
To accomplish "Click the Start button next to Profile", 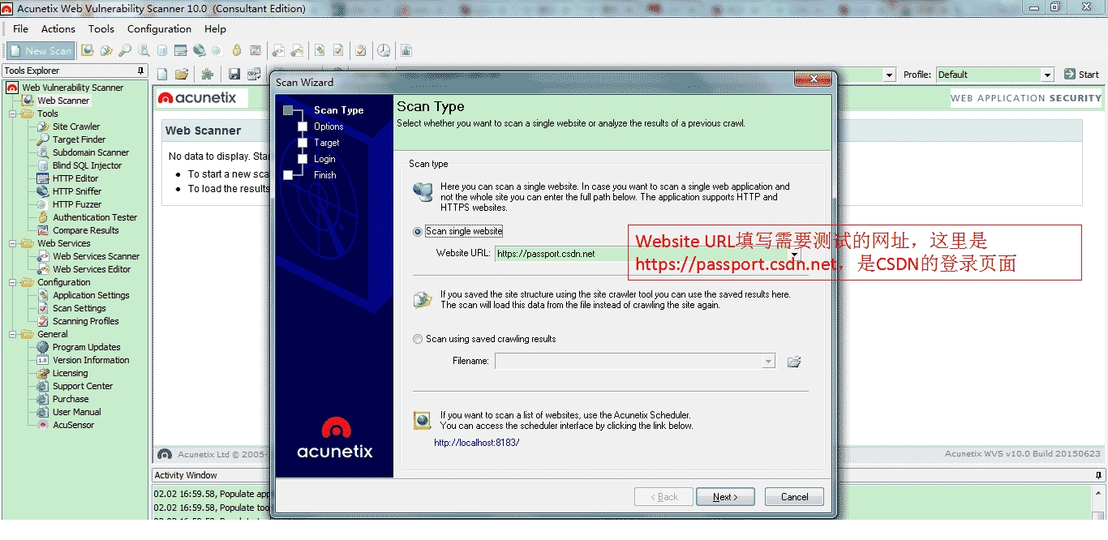I will pyautogui.click(x=1082, y=75).
